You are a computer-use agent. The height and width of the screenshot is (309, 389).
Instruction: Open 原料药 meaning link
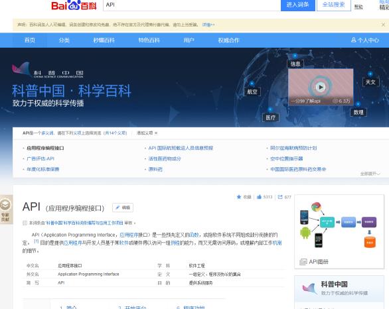click(x=155, y=169)
